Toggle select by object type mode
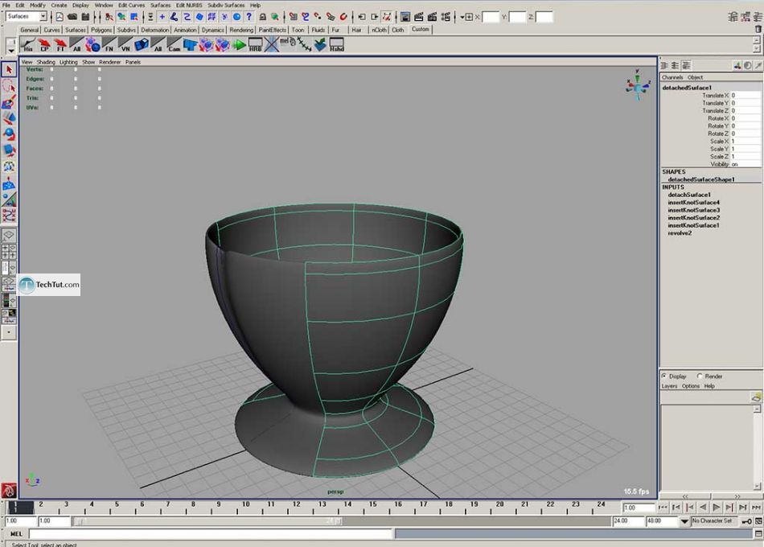Viewport: 764px width, 547px height. [121, 17]
